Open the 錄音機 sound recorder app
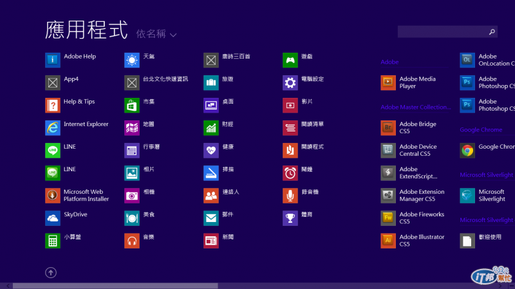 point(301,196)
